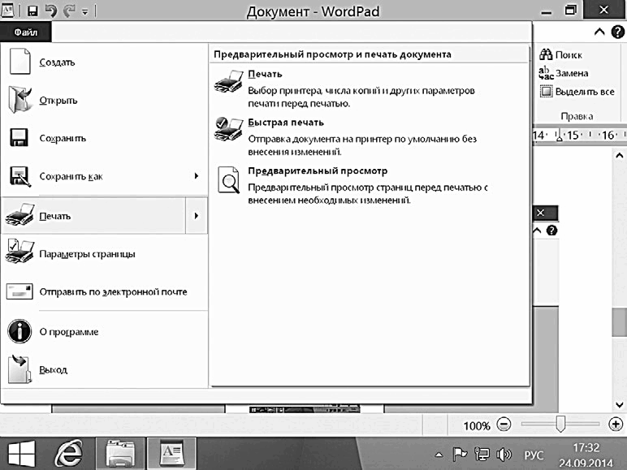The height and width of the screenshot is (470, 627).
Task: Expand the Печать submenu arrow
Action: pos(197,216)
